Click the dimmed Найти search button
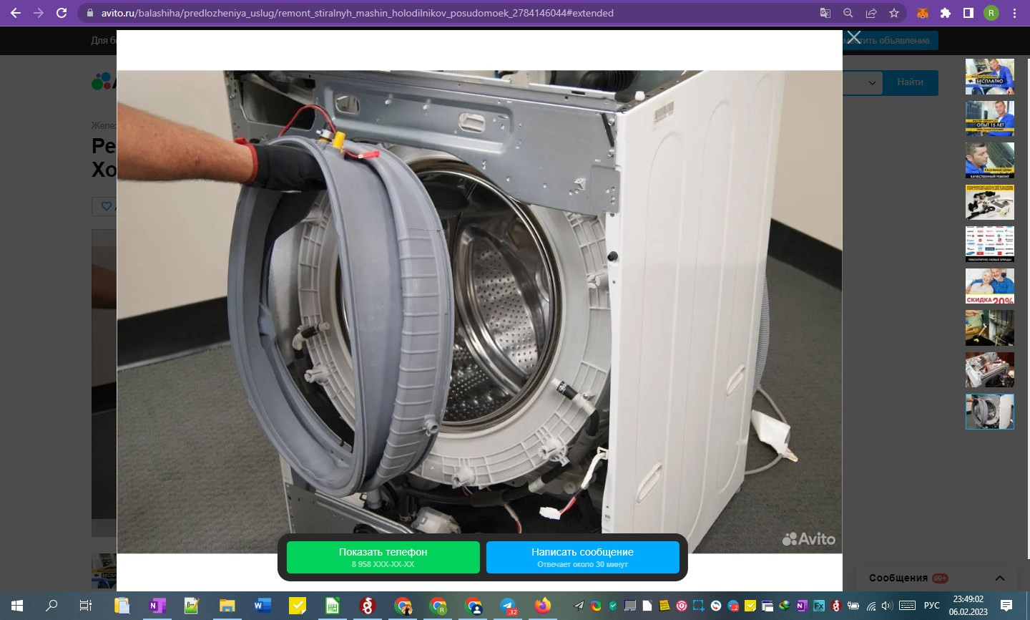Image resolution: width=1030 pixels, height=620 pixels. click(x=910, y=82)
